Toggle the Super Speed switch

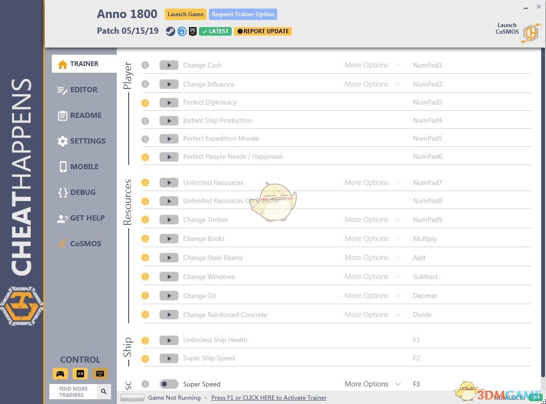click(169, 384)
